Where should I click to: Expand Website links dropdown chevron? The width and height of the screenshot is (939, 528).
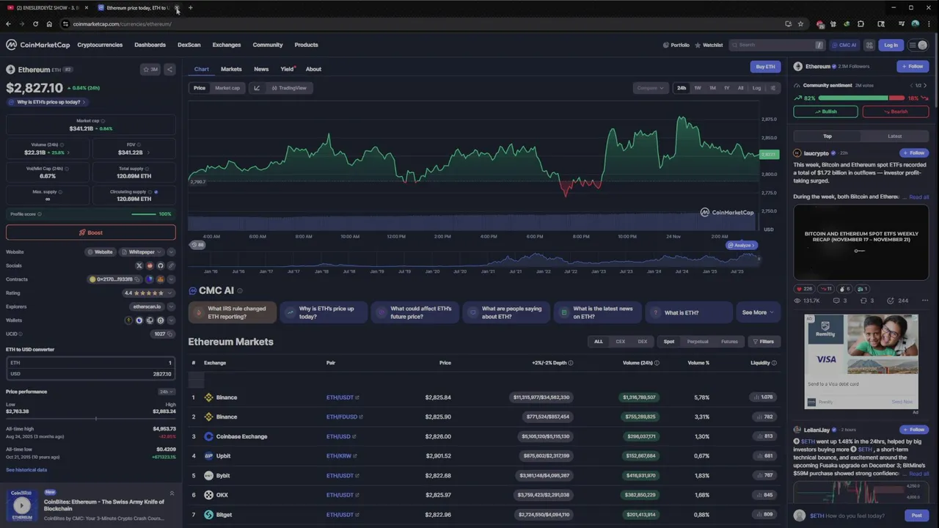171,252
